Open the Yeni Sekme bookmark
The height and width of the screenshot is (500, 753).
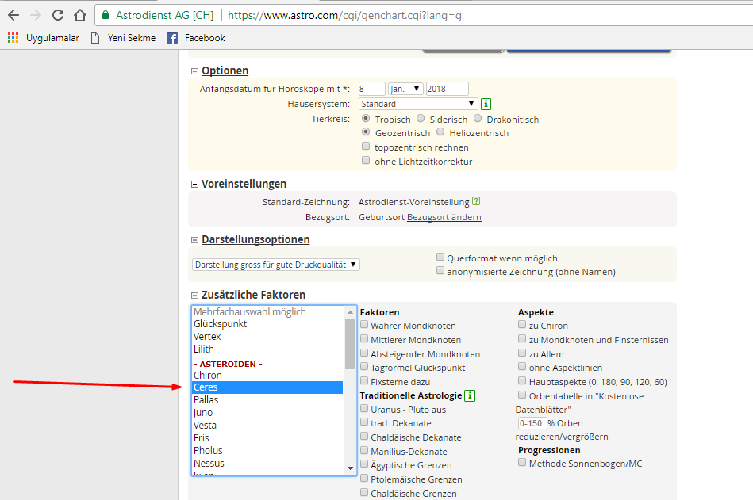coord(123,38)
